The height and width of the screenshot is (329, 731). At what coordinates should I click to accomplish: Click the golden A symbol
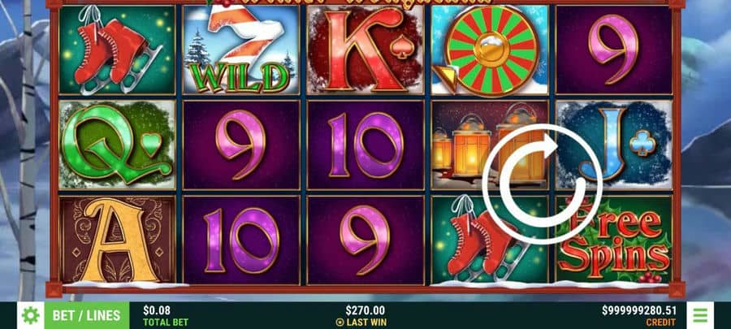tap(117, 240)
